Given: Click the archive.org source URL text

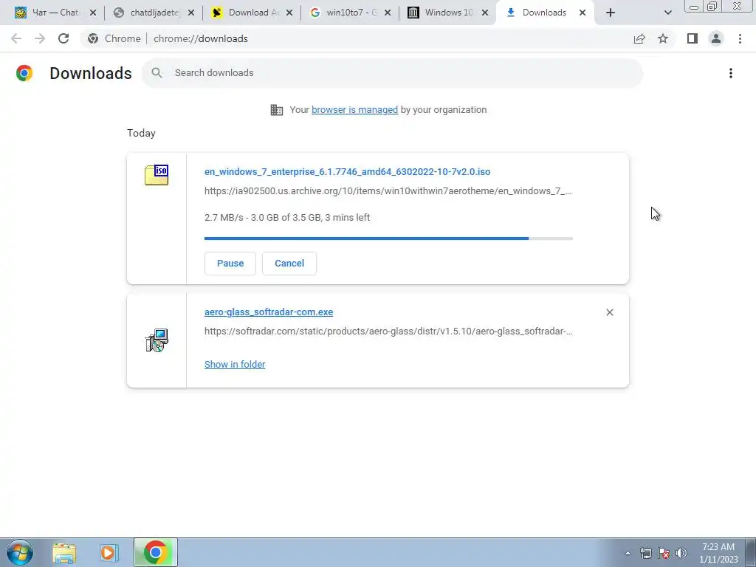Looking at the screenshot, I should pos(388,191).
